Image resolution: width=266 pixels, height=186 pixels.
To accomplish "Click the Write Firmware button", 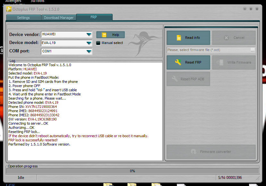I will [x=234, y=62].
